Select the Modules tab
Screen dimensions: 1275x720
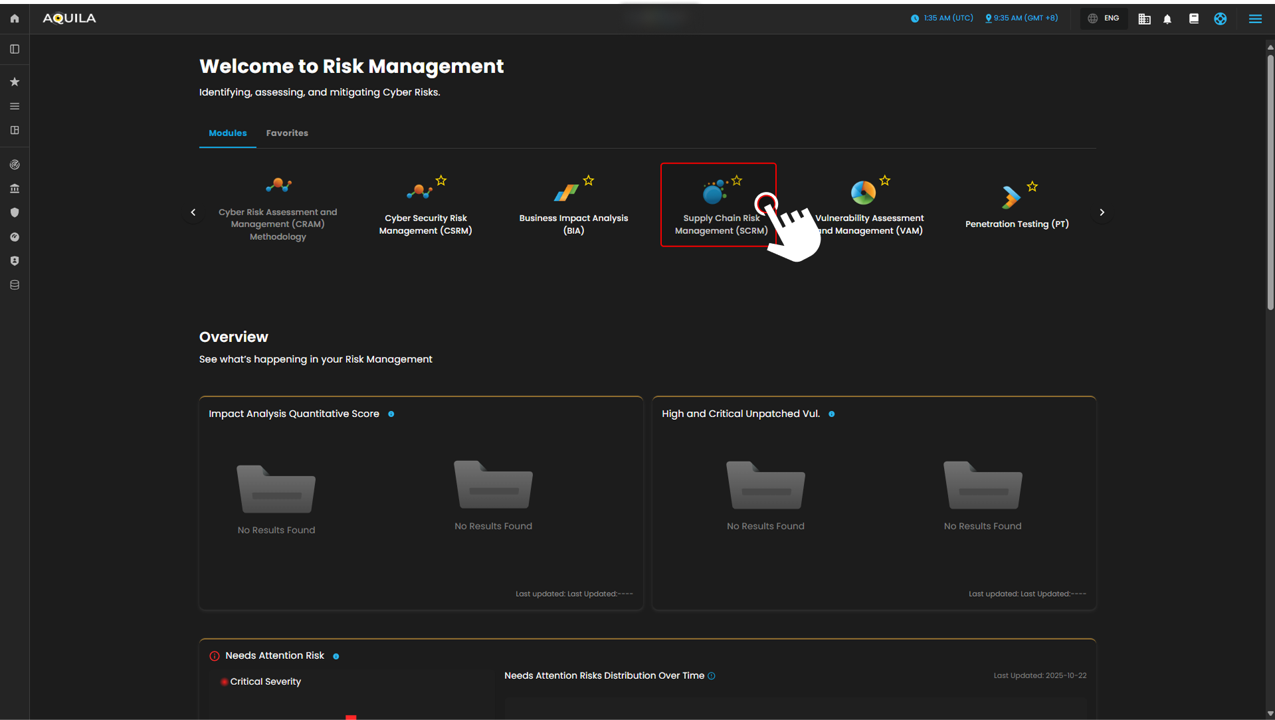227,133
